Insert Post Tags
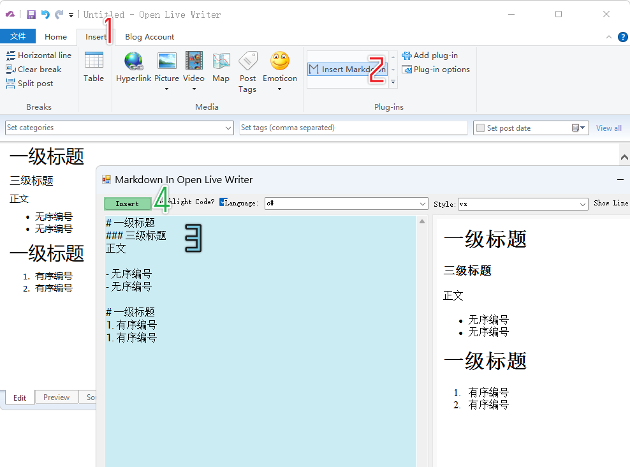 (x=247, y=72)
